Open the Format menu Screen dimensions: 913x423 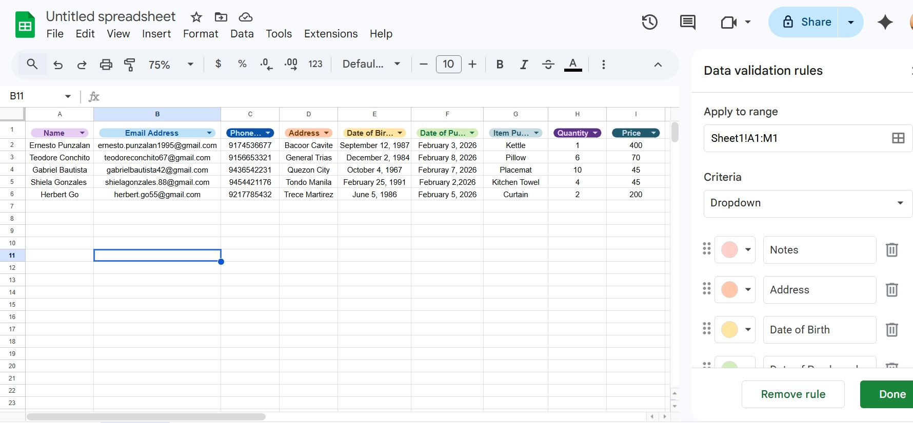201,34
